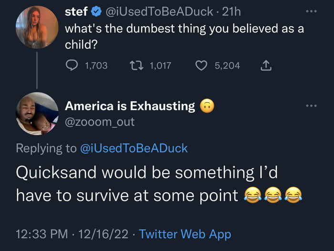Open more options on stef's tweet
This screenshot has height=251, width=334.
point(312,10)
